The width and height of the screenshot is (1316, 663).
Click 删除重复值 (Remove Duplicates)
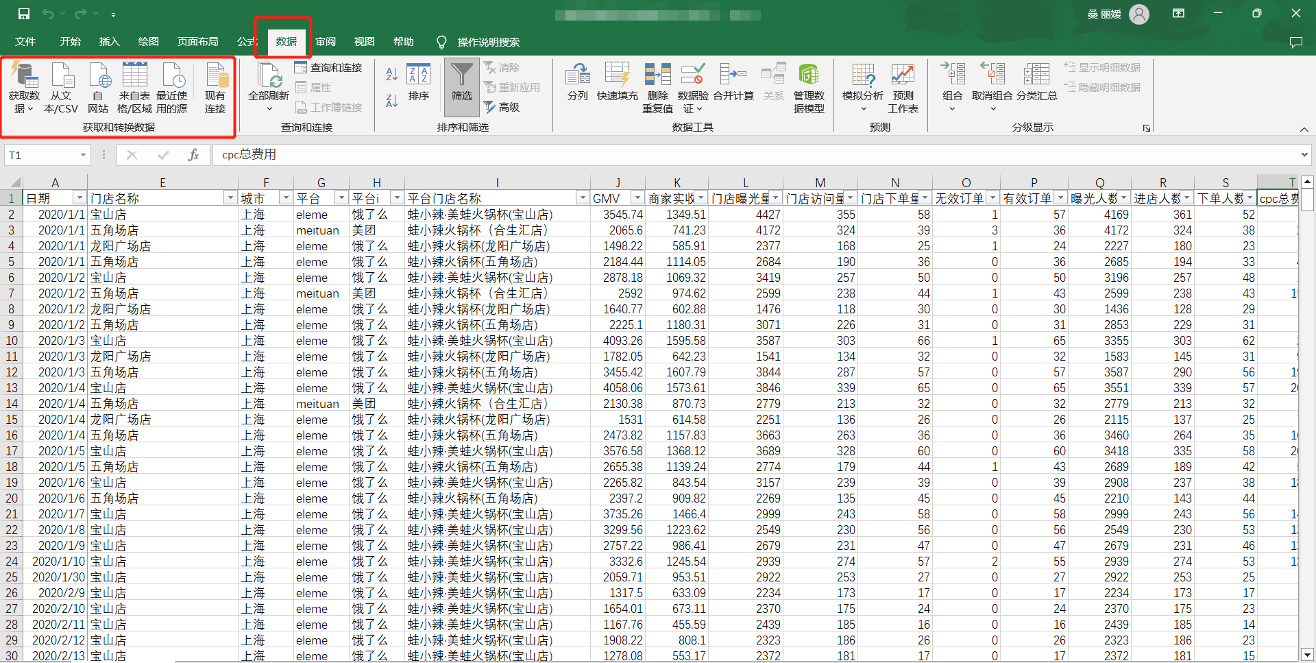tap(657, 88)
